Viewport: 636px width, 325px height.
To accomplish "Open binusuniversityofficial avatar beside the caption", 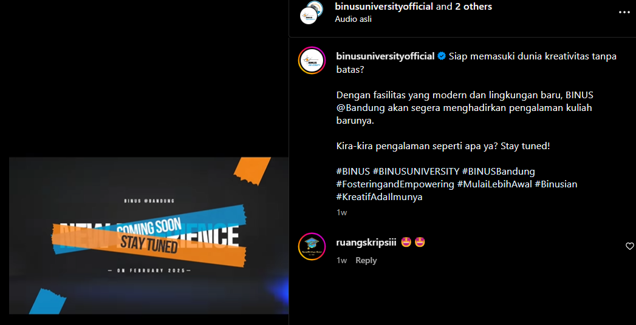I will coord(312,60).
